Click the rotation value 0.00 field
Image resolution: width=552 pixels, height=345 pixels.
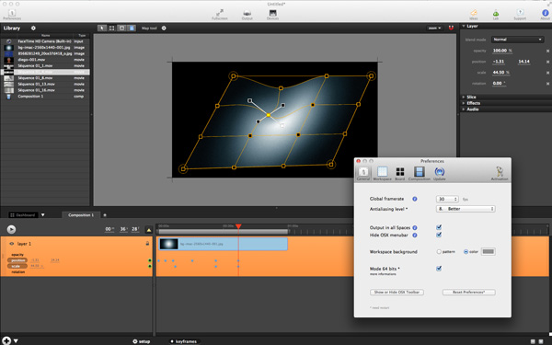click(497, 83)
